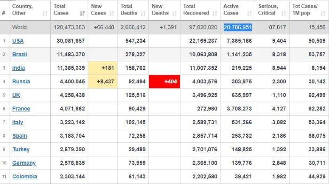This screenshot has width=329, height=184.
Task: Open the Colombia country link
Action: tap(24, 177)
